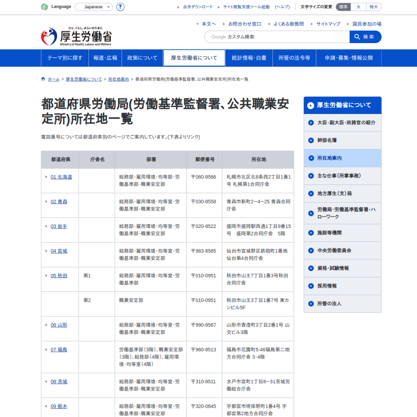
Task: Click postal code 〒320-0845 cell
Action: coord(204,407)
